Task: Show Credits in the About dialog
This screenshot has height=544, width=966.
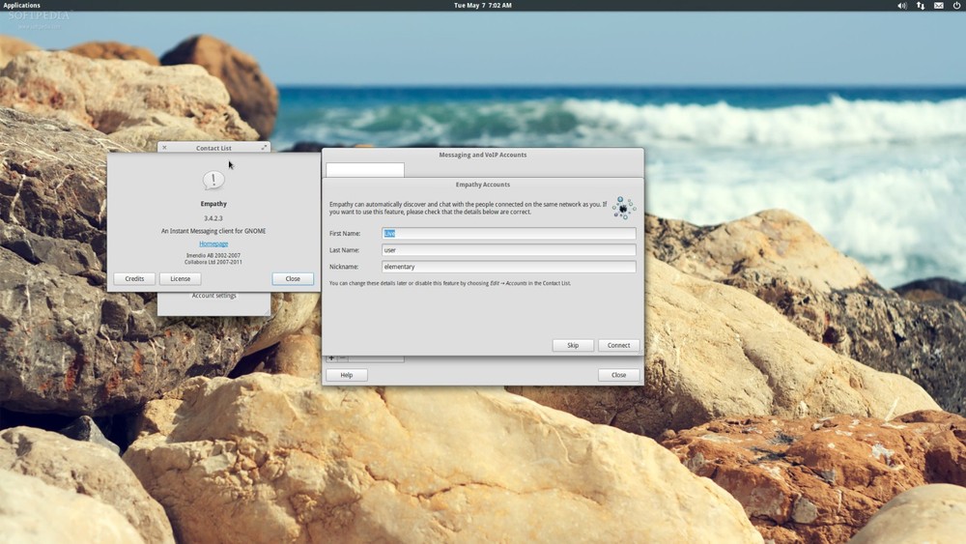Action: (134, 278)
